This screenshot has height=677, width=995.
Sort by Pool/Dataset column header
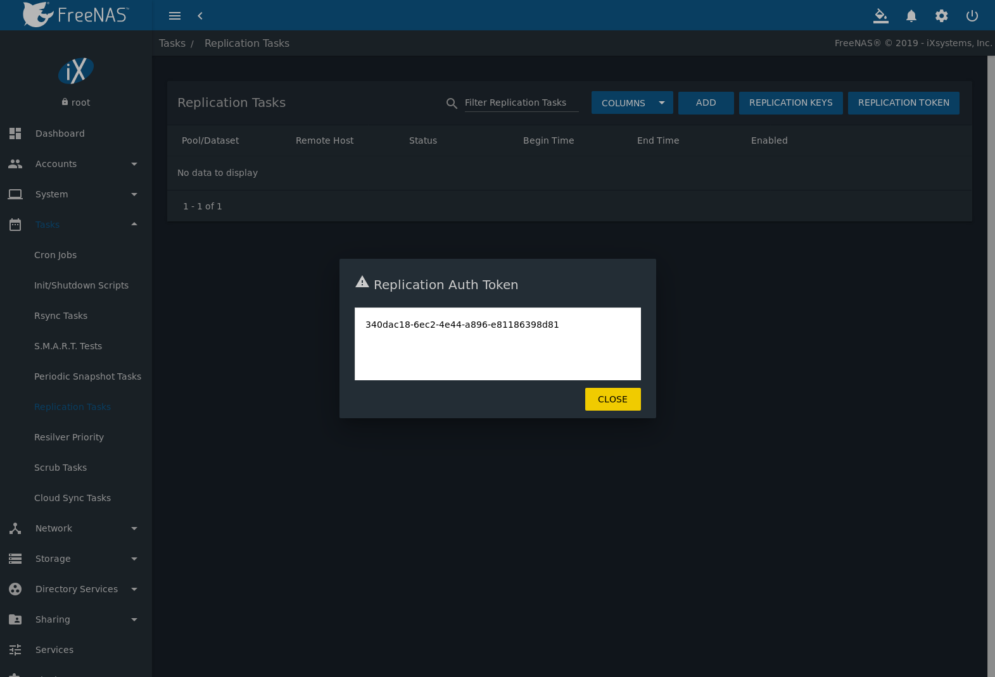click(x=210, y=140)
